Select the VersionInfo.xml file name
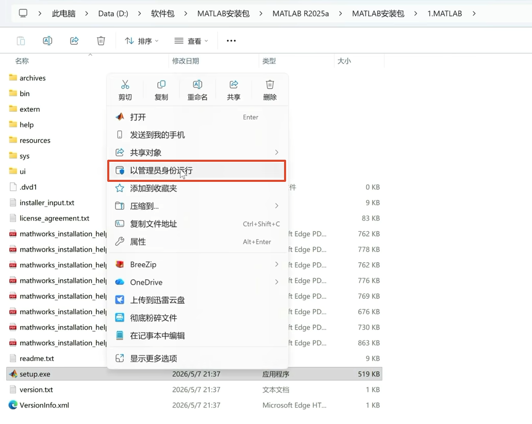This screenshot has width=532, height=424. pos(44,405)
